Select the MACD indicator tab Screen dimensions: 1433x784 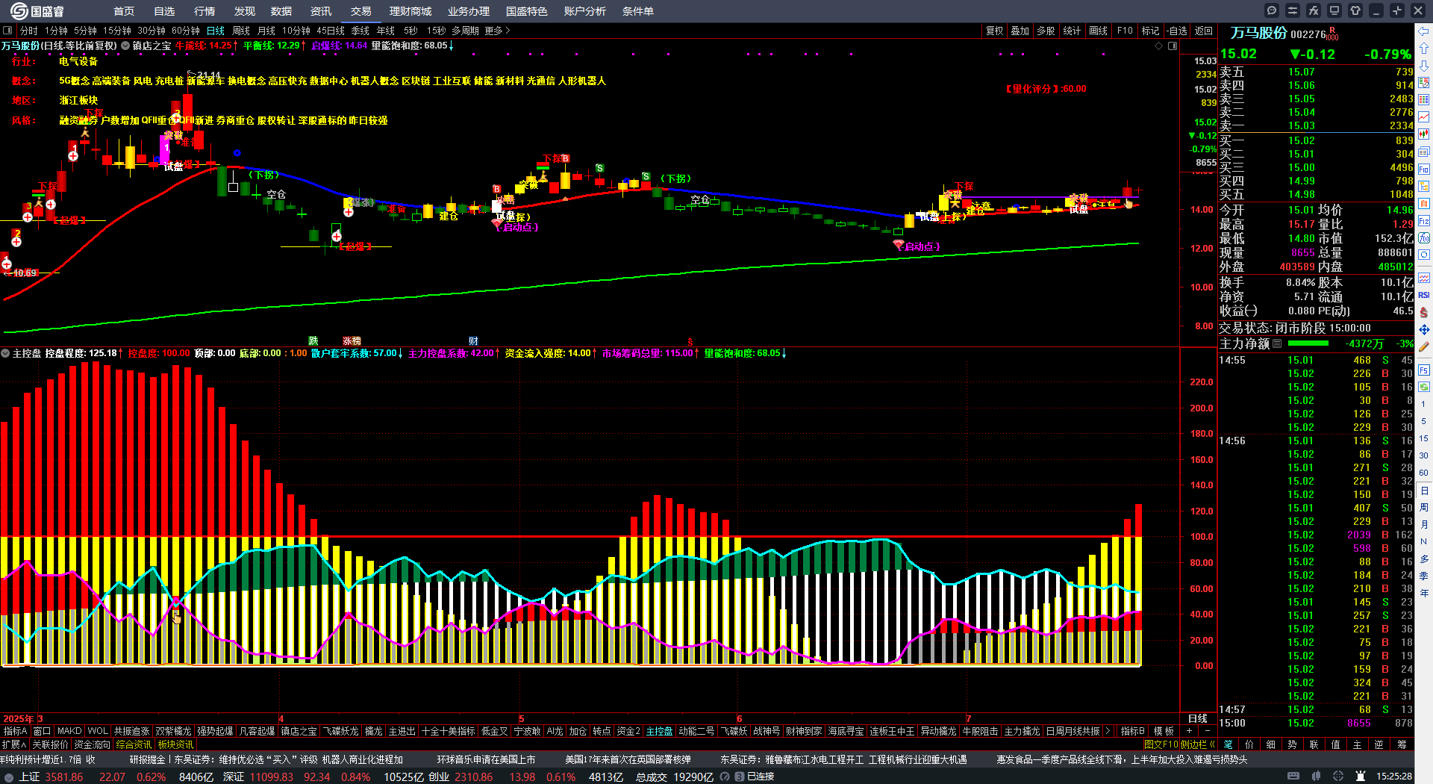(x=69, y=731)
